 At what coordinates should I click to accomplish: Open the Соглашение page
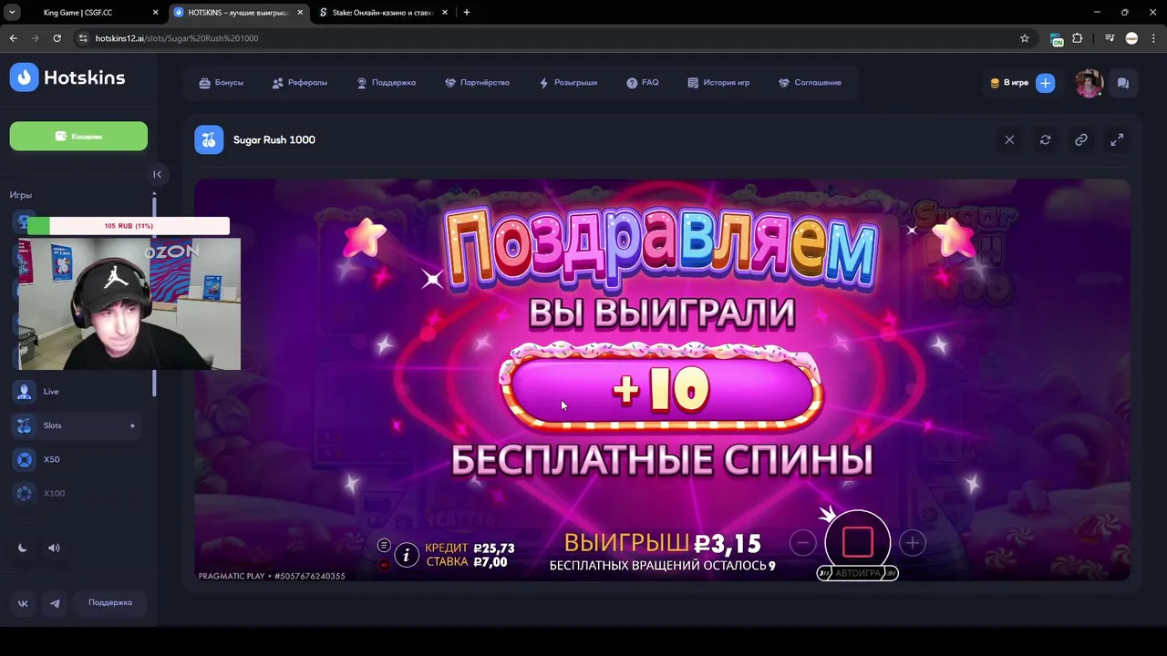(810, 83)
